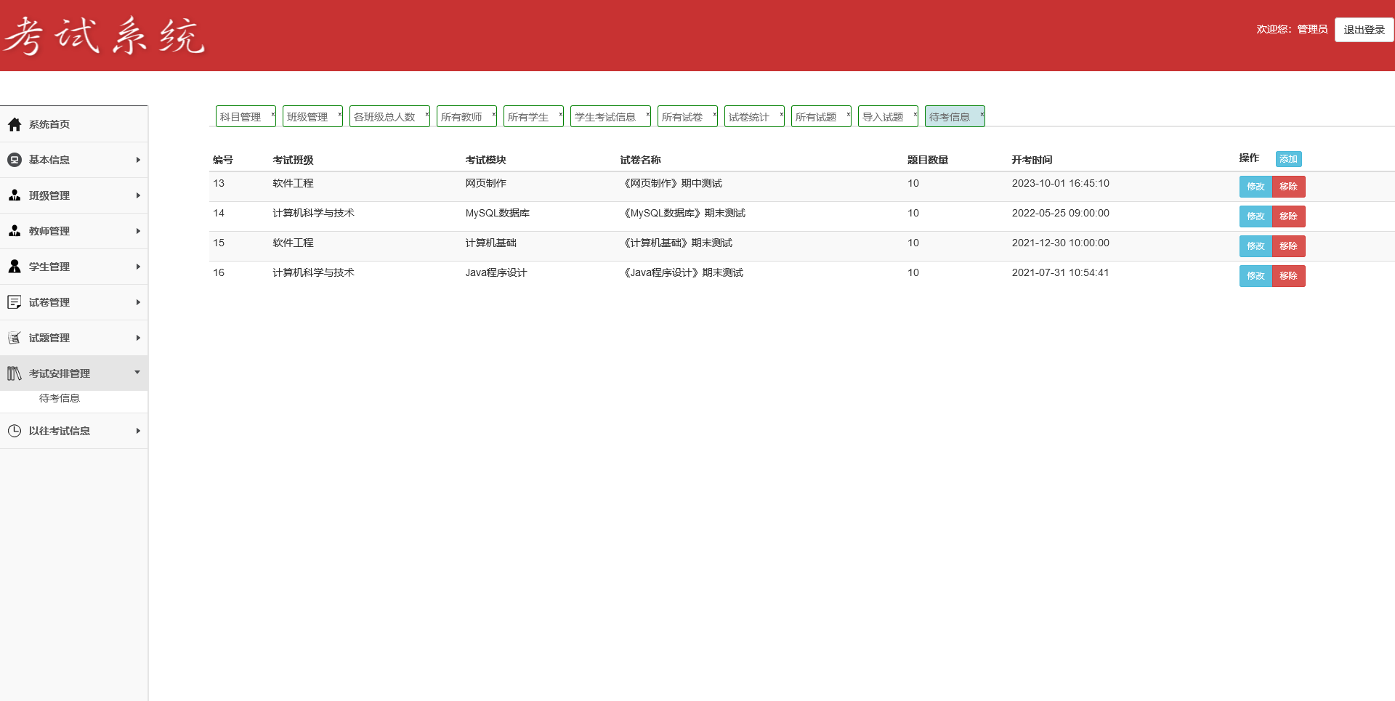1395x701 pixels.
Task: Click the 班级管理 sidebar icon
Action: pos(15,195)
